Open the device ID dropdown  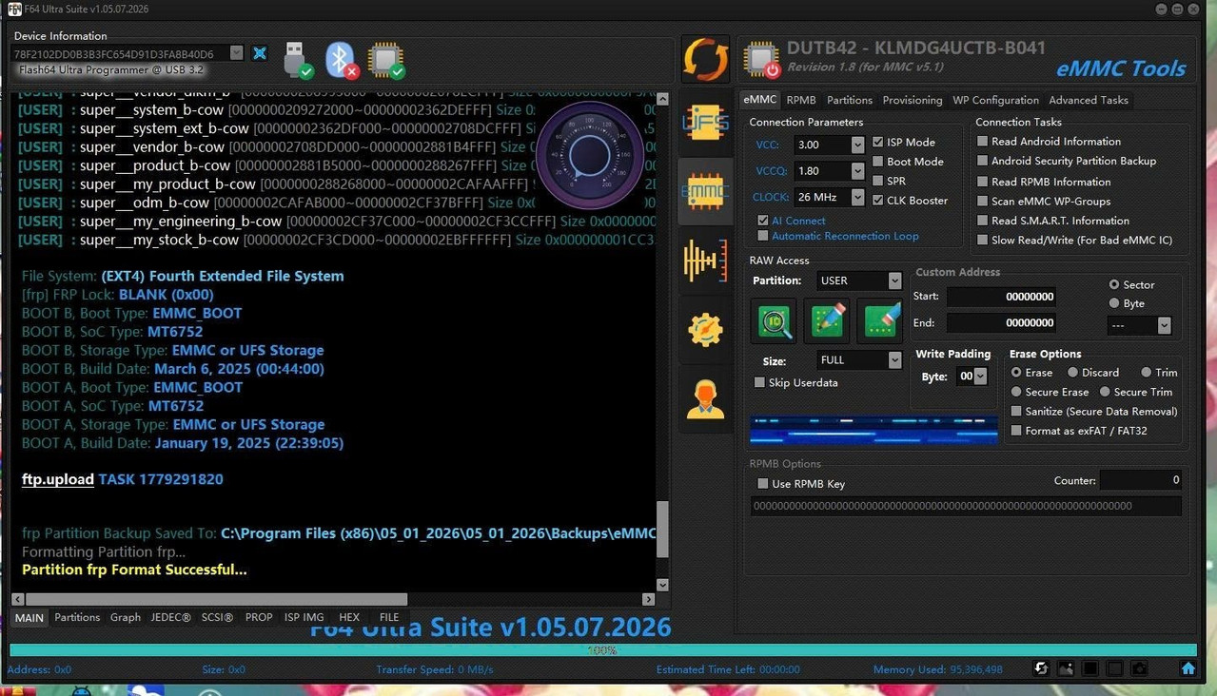pyautogui.click(x=236, y=53)
